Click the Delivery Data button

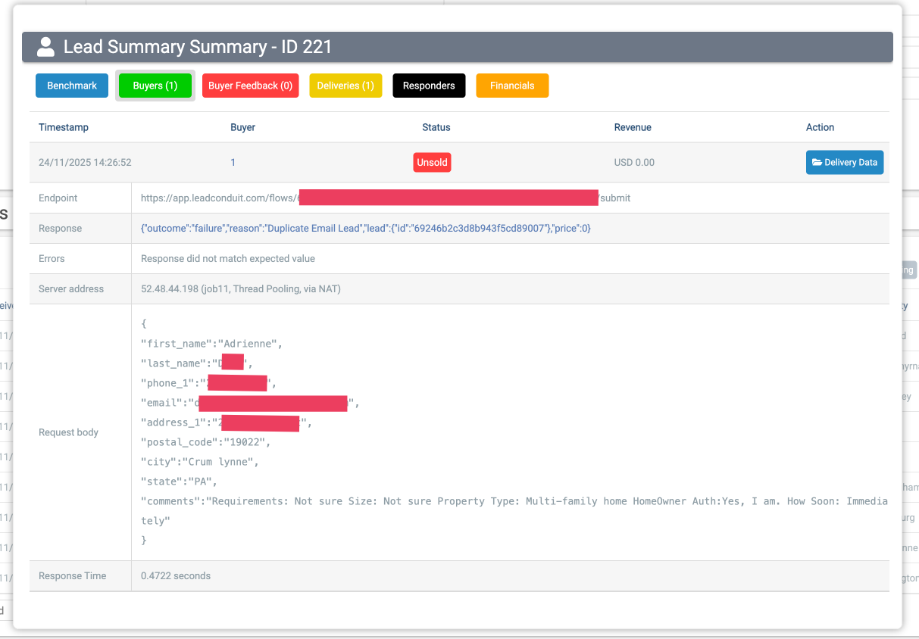[844, 162]
